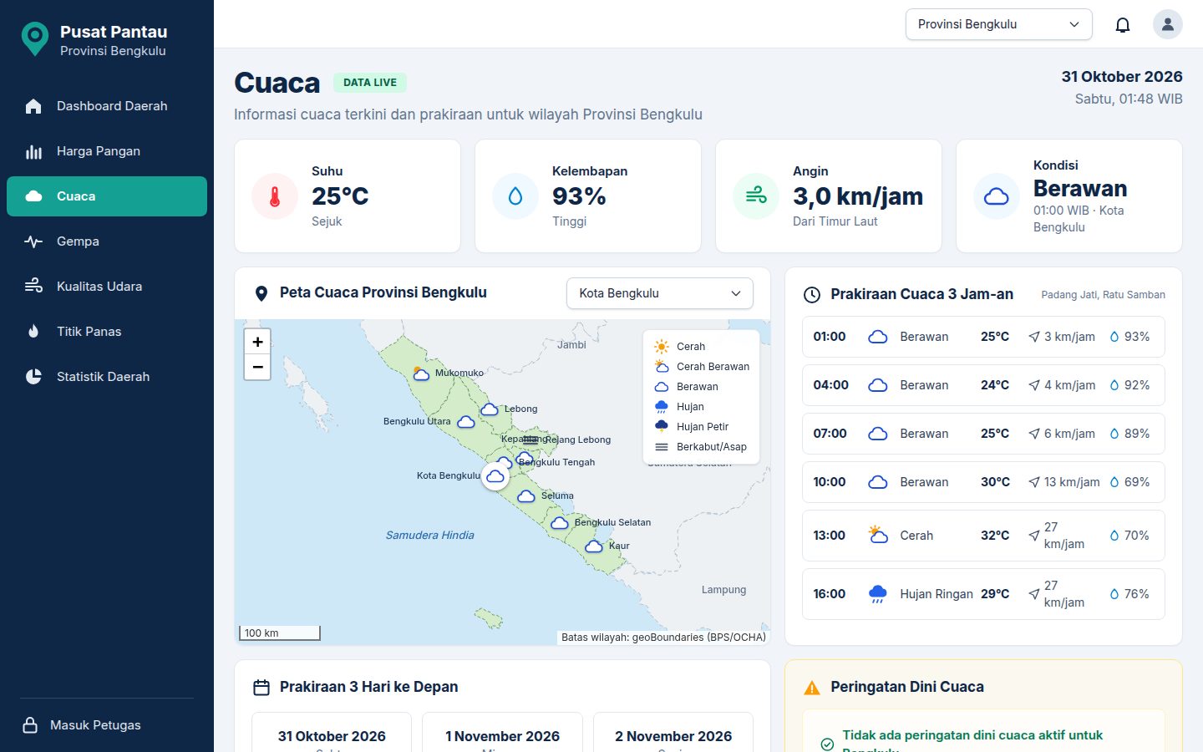Select the Kota Bengkulu cloud marker on map

pyautogui.click(x=495, y=476)
